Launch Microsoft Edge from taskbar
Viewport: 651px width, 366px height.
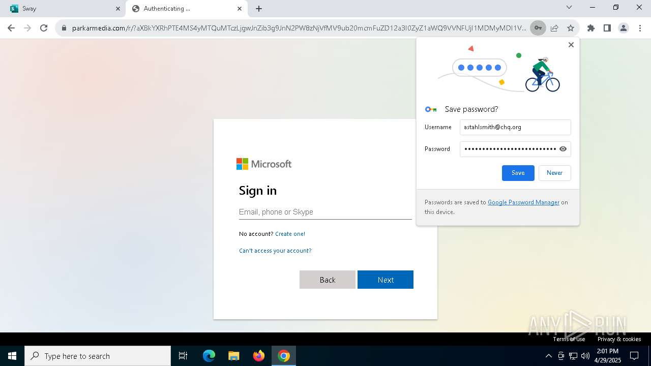(x=209, y=356)
